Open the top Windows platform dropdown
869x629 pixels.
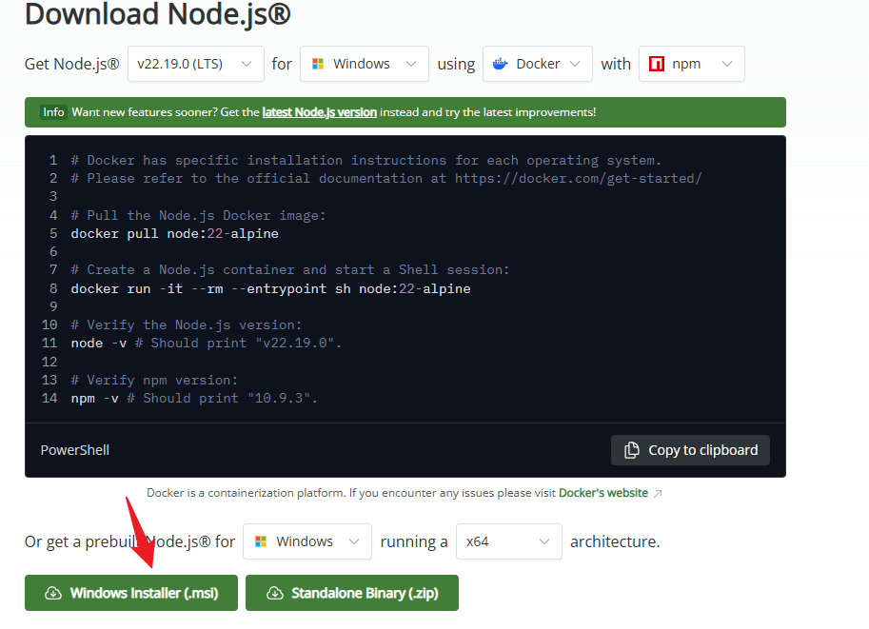click(x=365, y=64)
